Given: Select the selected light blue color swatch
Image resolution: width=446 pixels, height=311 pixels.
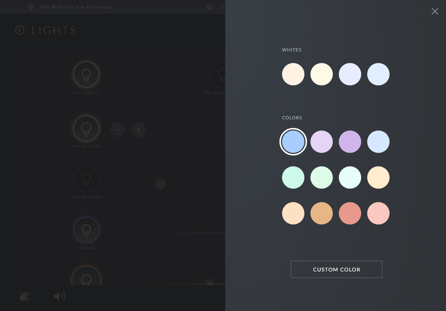Looking at the screenshot, I should pos(293,142).
